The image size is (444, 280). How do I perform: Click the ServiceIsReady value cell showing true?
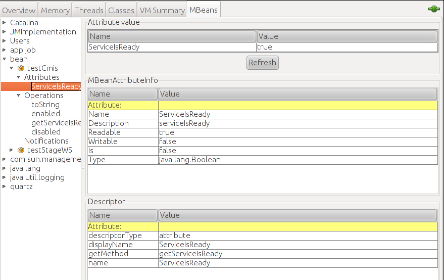(347, 47)
